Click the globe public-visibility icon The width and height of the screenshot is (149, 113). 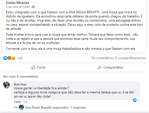click(33, 7)
